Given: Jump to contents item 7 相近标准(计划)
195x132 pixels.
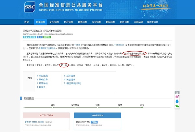Looking at the screenshot, I should (x=72, y=83).
